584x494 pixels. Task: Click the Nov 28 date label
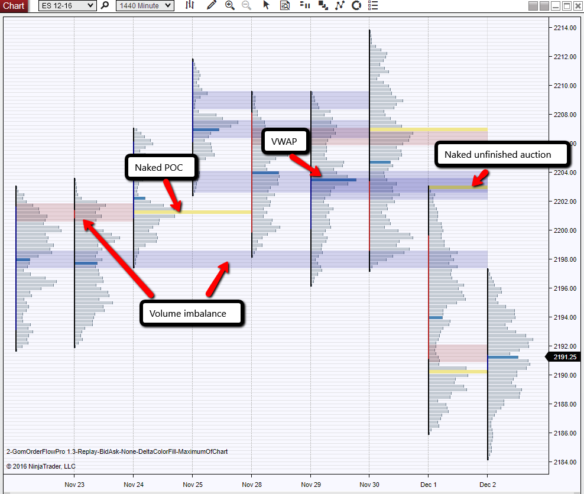pos(252,485)
